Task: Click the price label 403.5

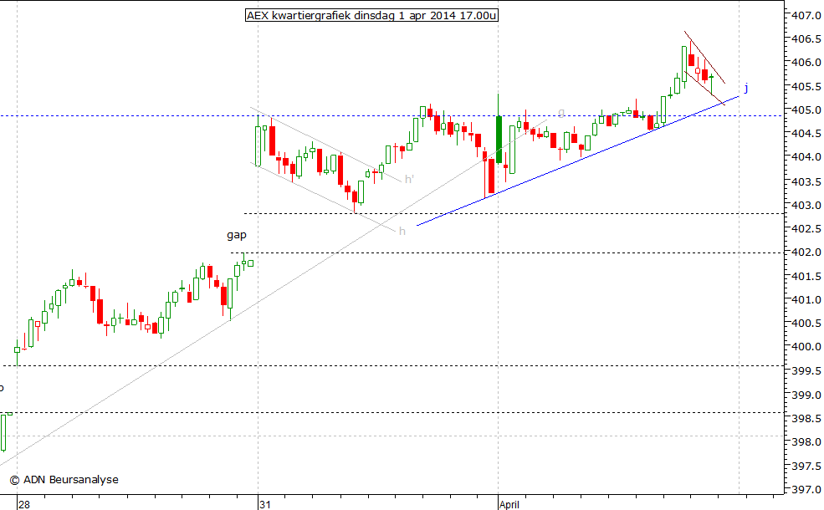Action: pyautogui.click(x=806, y=181)
